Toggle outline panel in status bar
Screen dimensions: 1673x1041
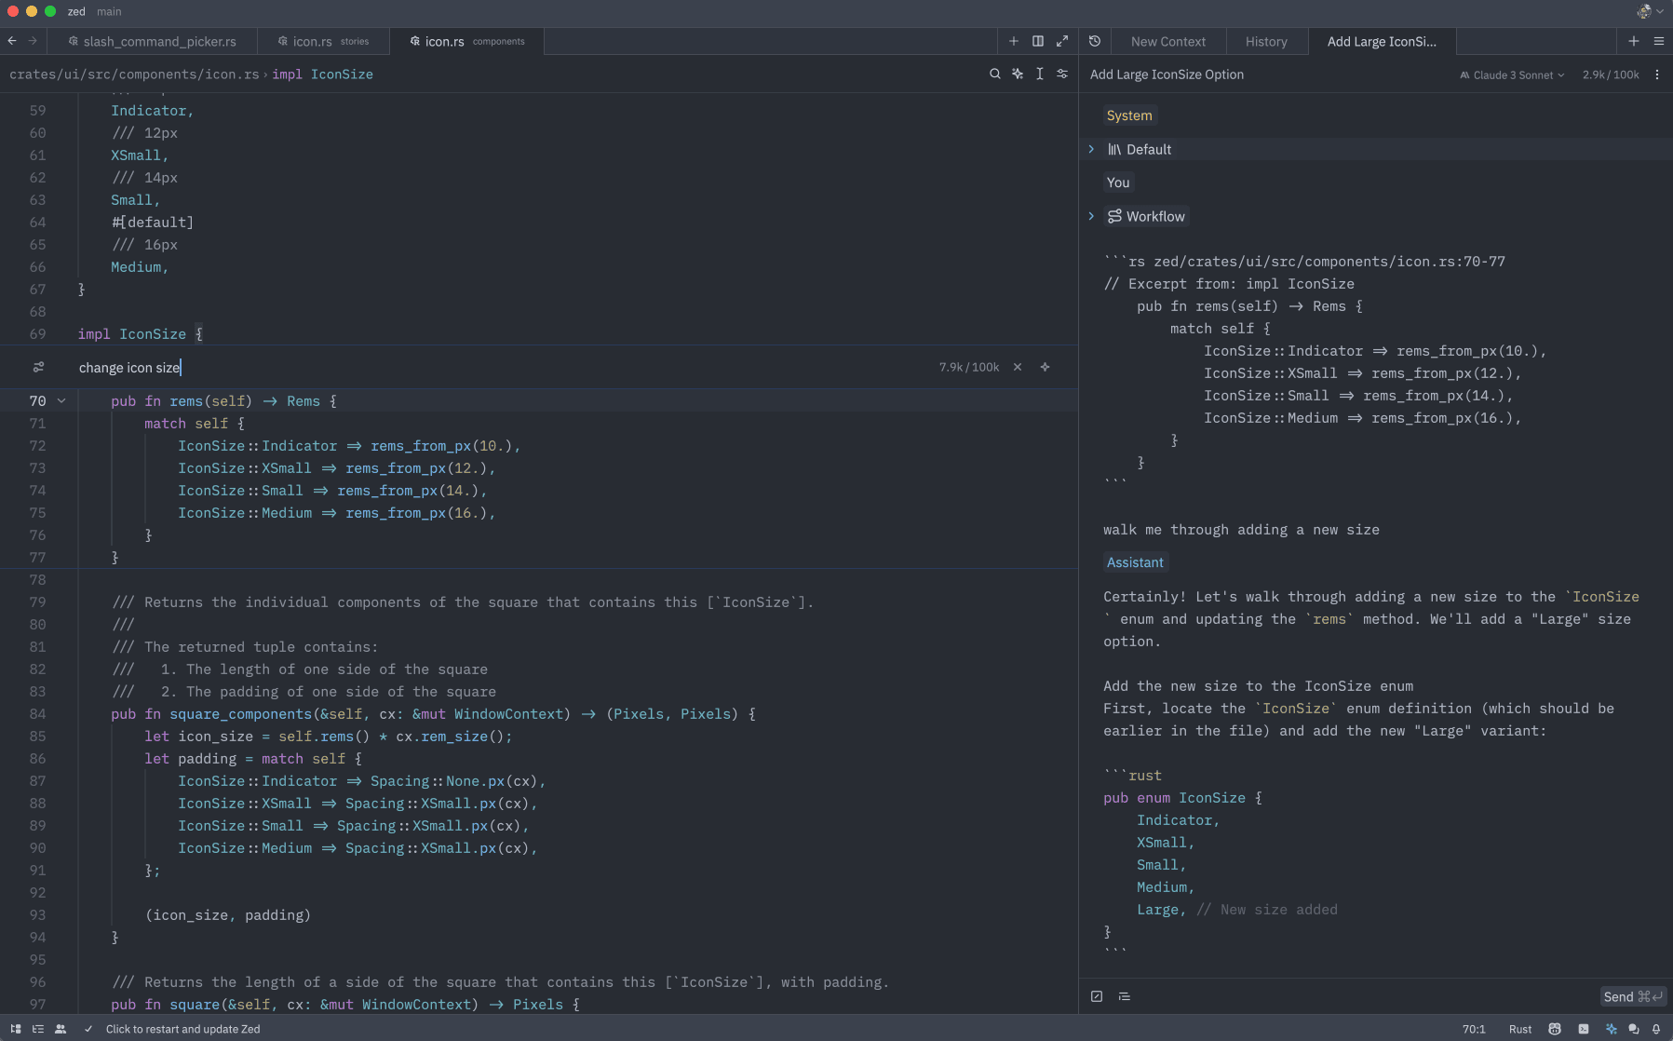coord(38,1029)
